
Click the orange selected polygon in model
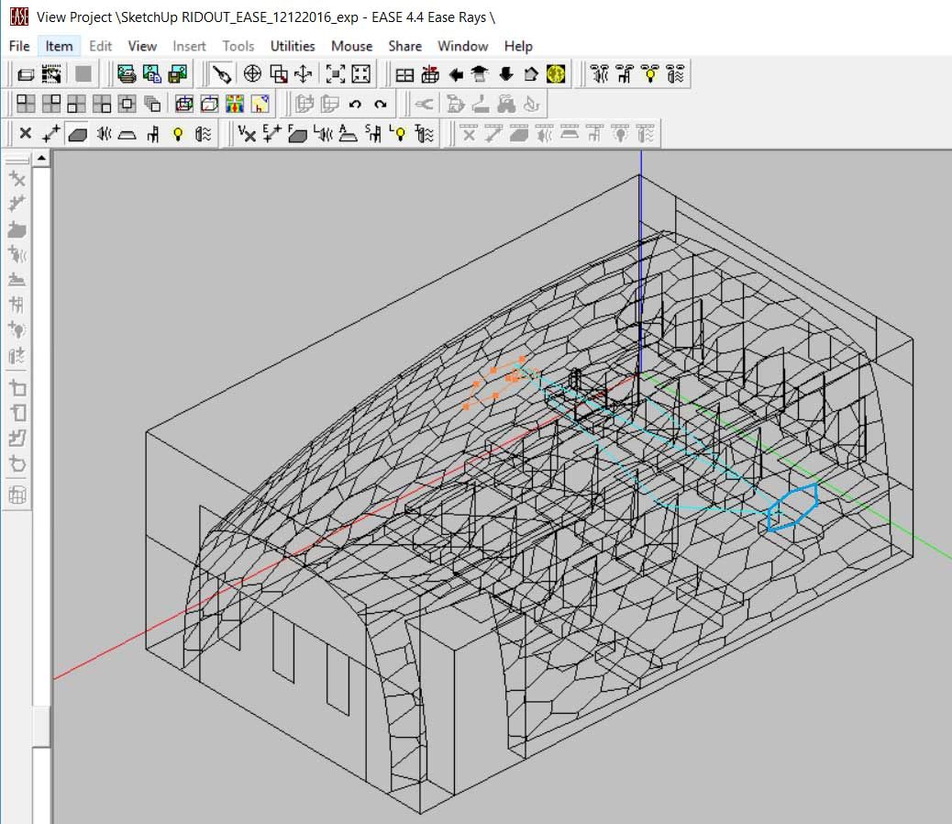(x=493, y=384)
